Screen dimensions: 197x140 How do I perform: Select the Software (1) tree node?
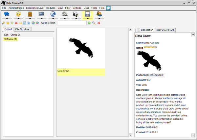(11, 39)
